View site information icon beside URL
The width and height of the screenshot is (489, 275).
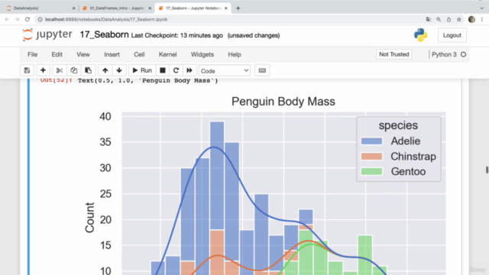tap(40, 19)
